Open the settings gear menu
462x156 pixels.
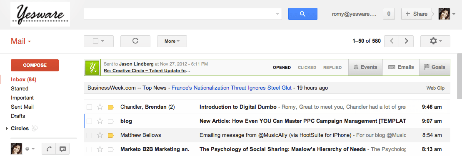[435, 41]
